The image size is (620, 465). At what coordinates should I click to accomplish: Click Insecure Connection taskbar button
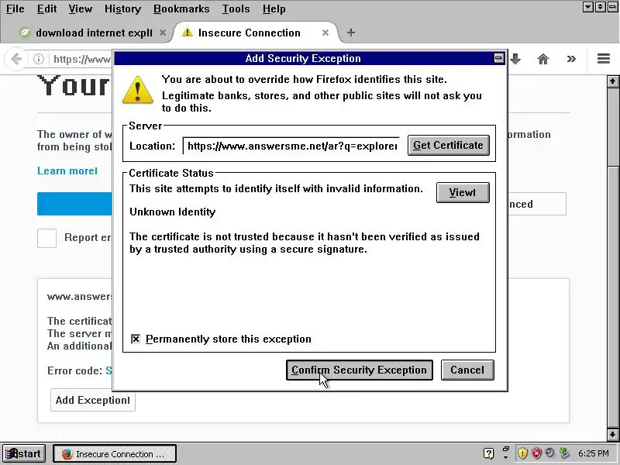[114, 453]
